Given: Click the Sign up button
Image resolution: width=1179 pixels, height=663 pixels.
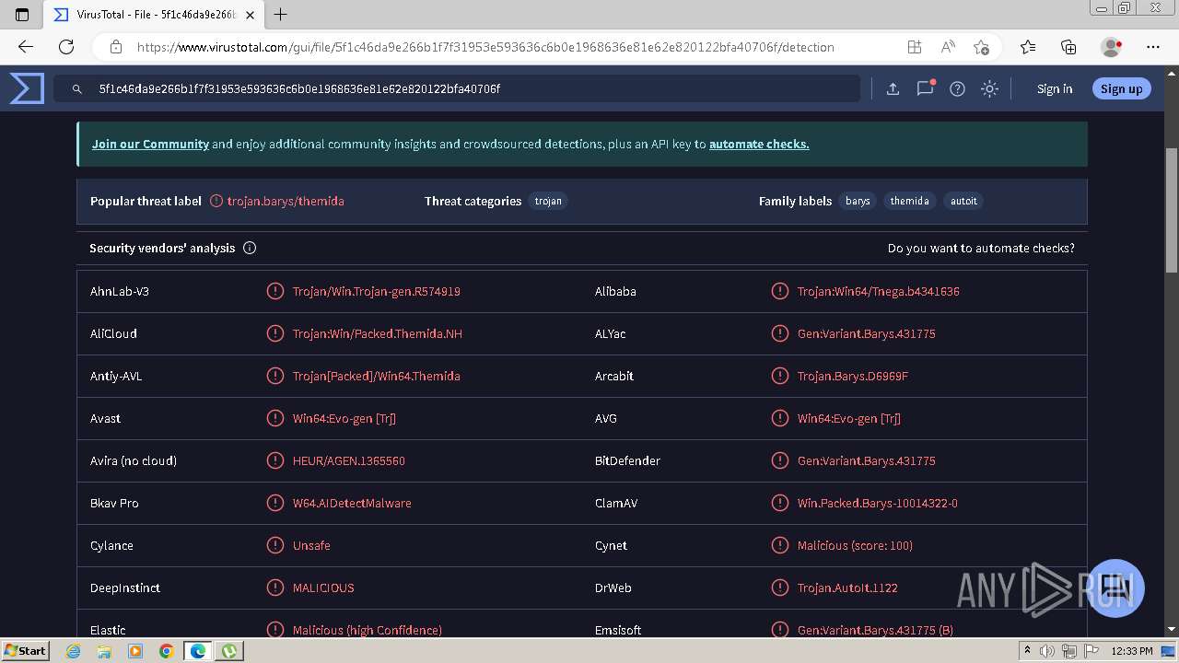Looking at the screenshot, I should click(x=1121, y=88).
